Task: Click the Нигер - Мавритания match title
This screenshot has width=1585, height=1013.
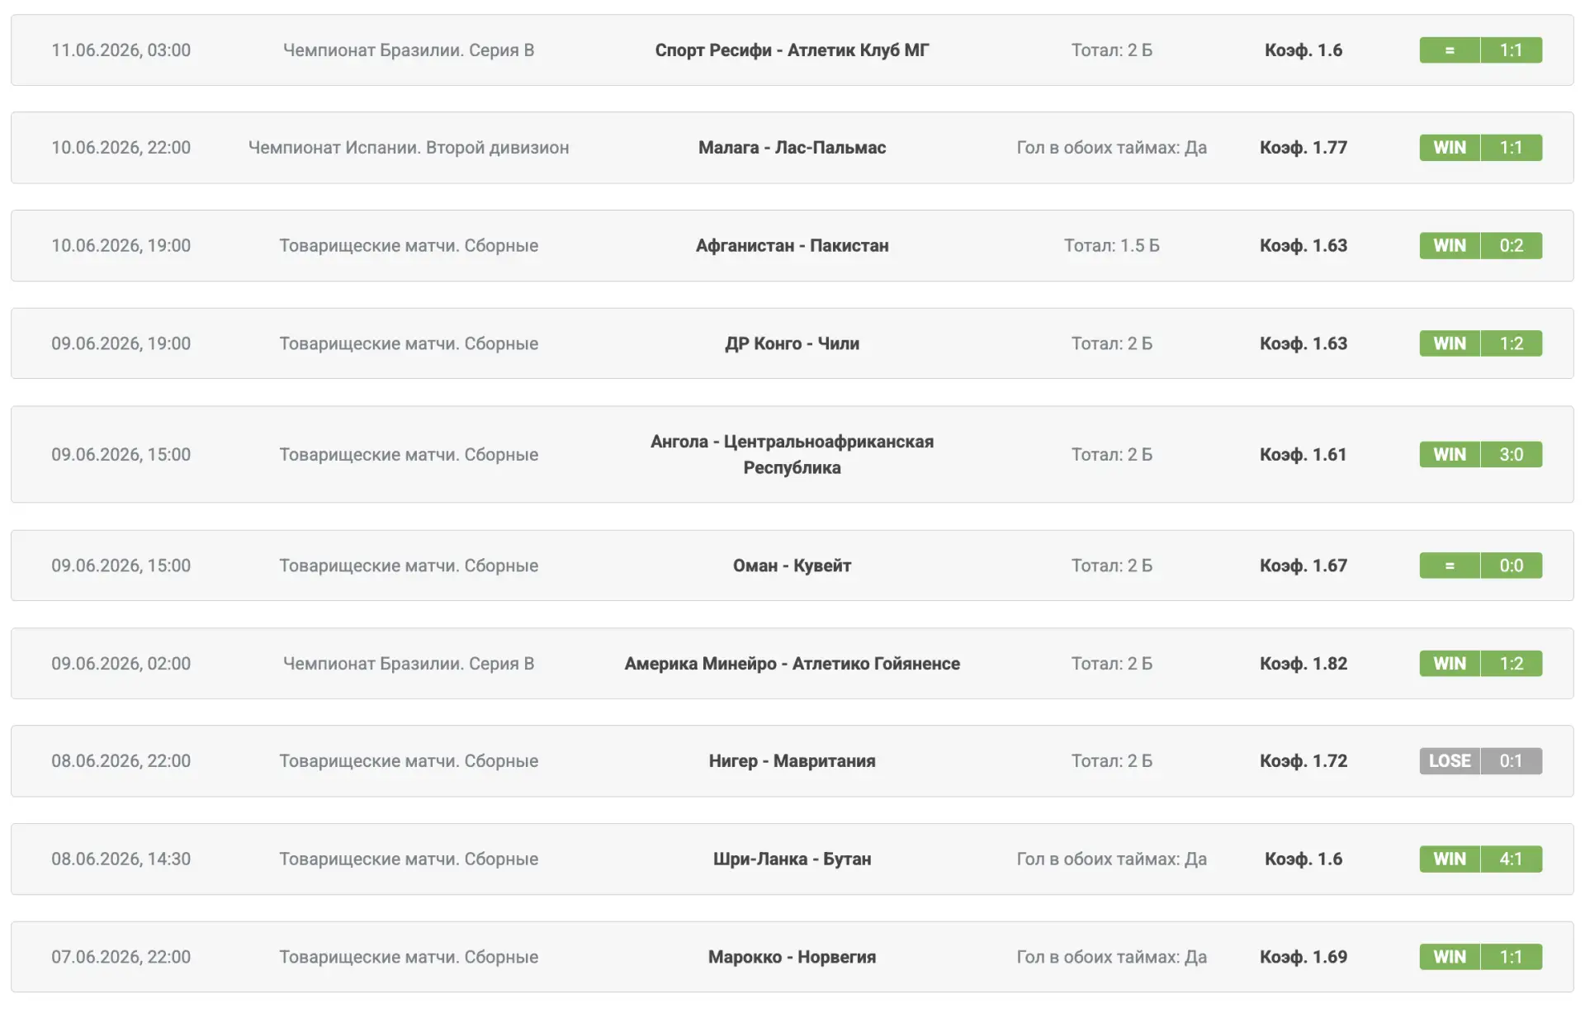Action: point(792,761)
